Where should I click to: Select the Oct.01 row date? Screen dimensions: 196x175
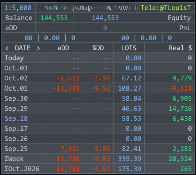pos(16,88)
